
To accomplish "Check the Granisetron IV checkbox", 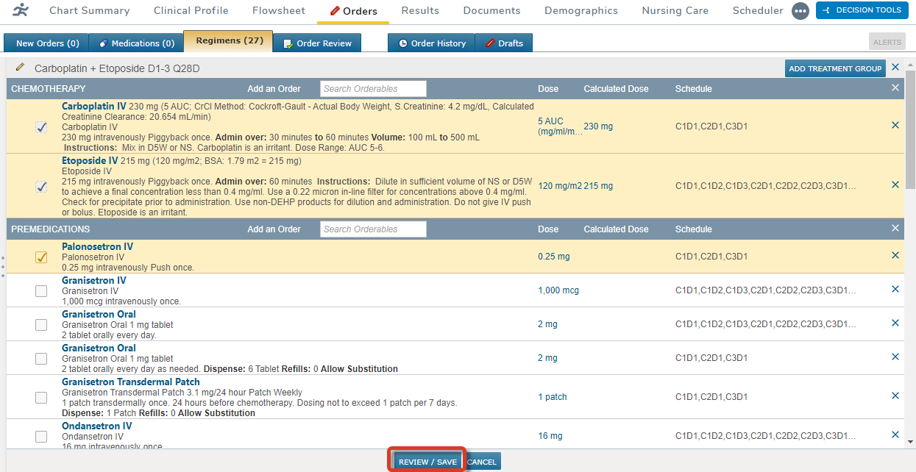I will click(x=41, y=291).
